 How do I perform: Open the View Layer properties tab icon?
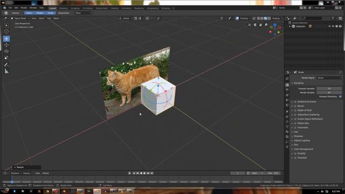pos(287,95)
